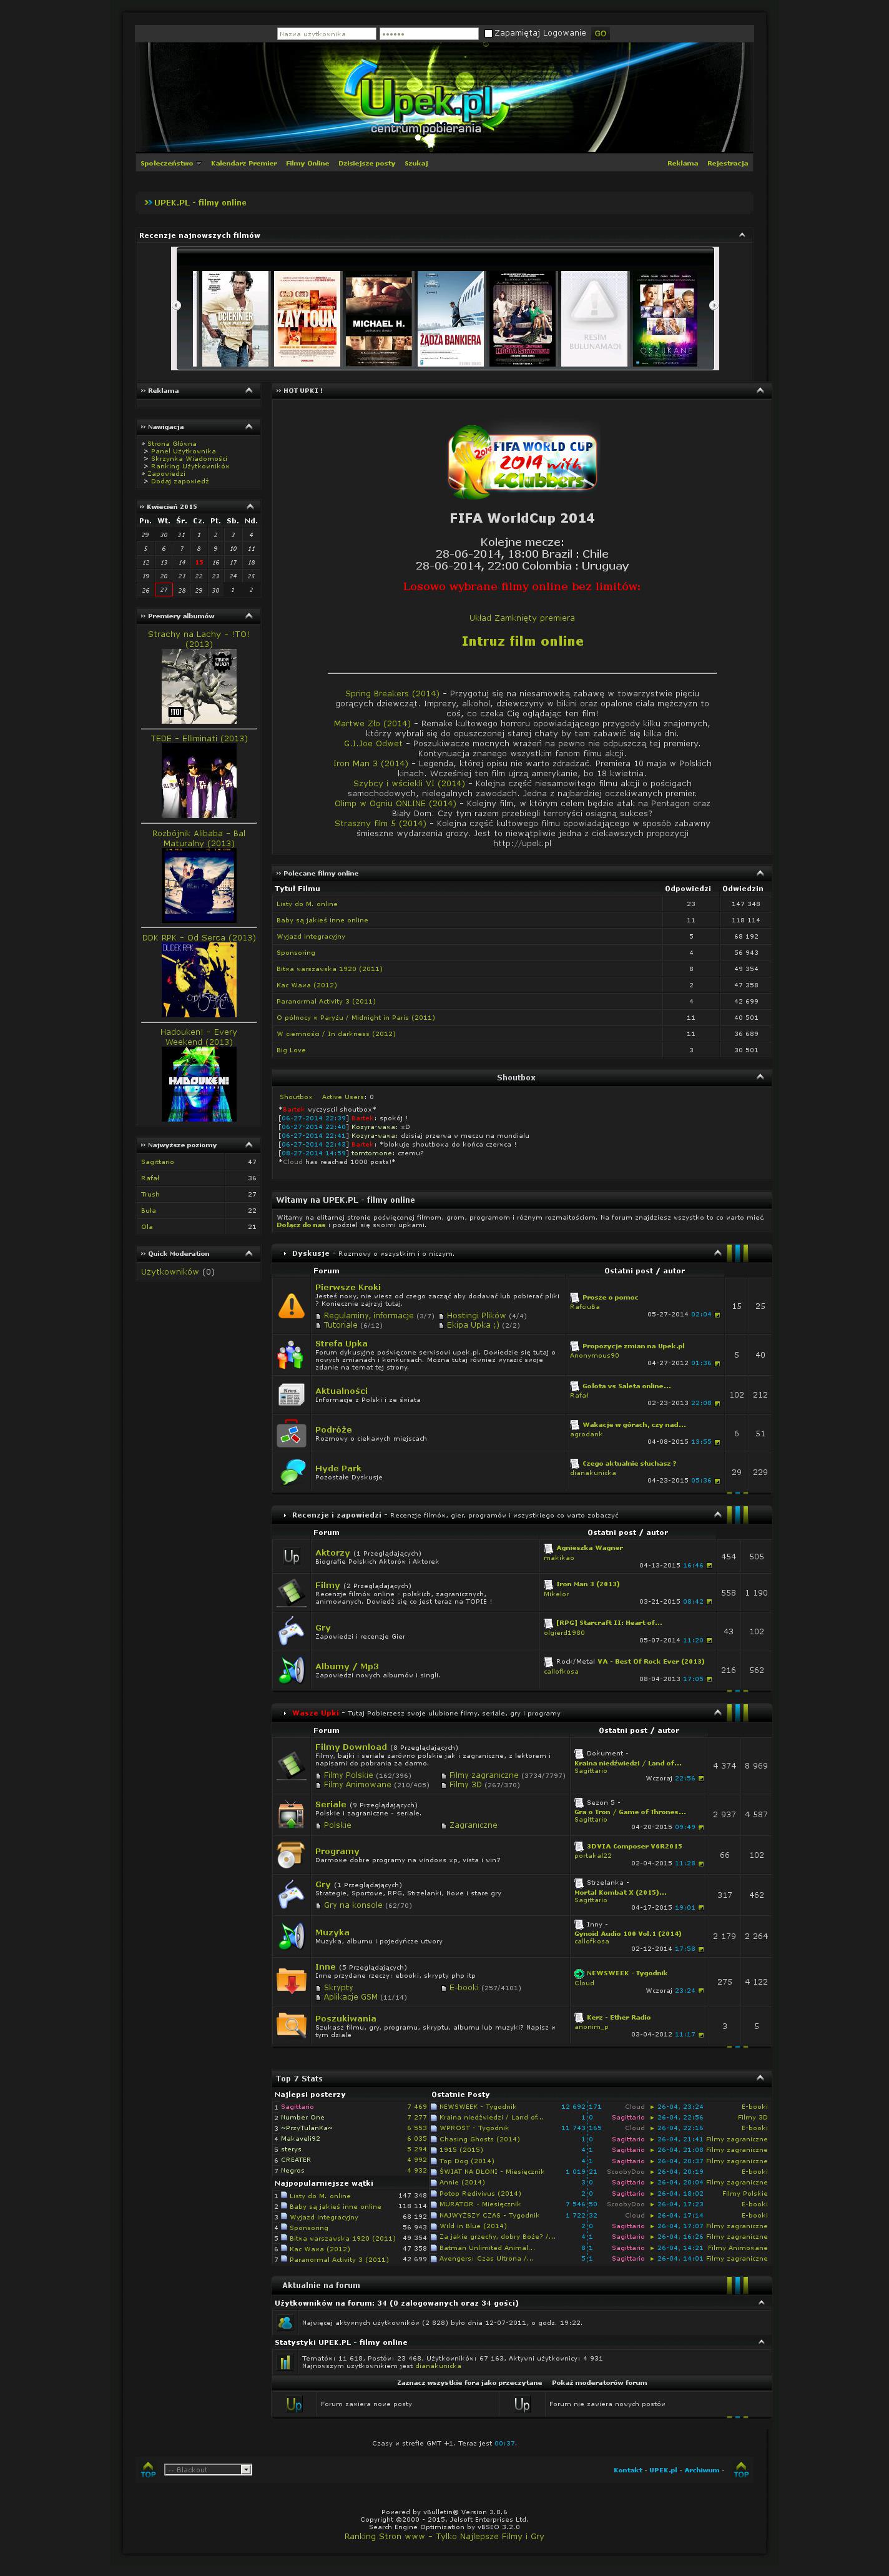This screenshot has width=889, height=2576.
Task: Click the Programy forum icon
Action: pos(291,1855)
